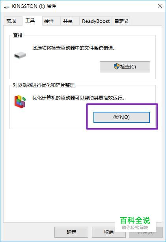
Task: Switch to the 常规 tab
Action: click(11, 21)
